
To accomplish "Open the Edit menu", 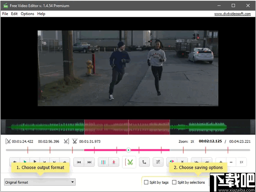I will [x=14, y=14].
